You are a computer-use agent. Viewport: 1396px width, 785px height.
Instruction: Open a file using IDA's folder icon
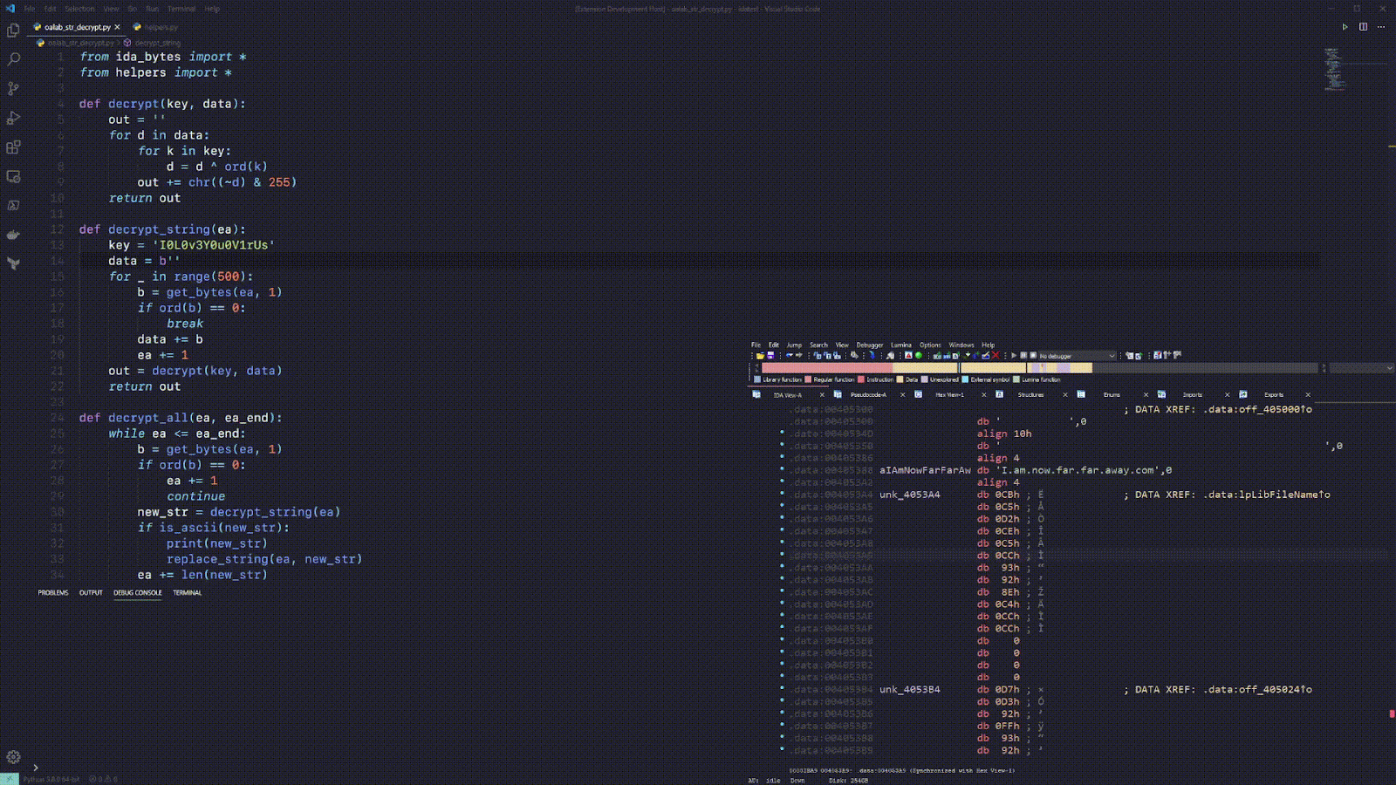point(759,356)
